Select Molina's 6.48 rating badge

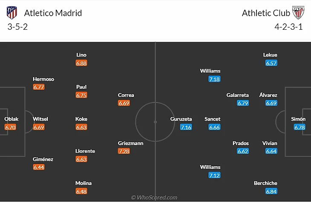pyautogui.click(x=81, y=191)
